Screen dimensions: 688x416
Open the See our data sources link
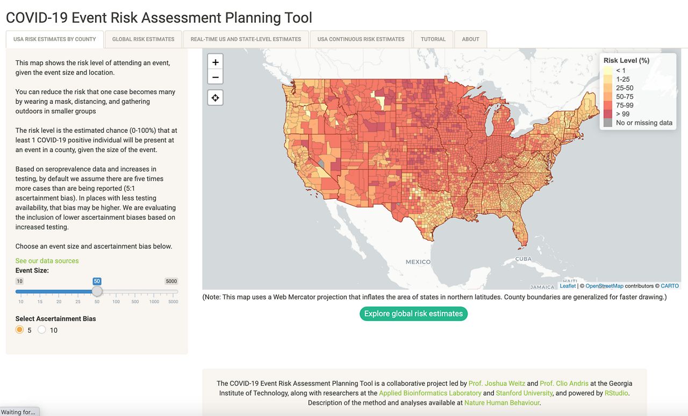(x=47, y=260)
